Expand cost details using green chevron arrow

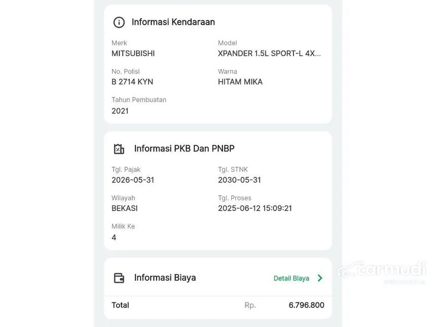coord(320,278)
